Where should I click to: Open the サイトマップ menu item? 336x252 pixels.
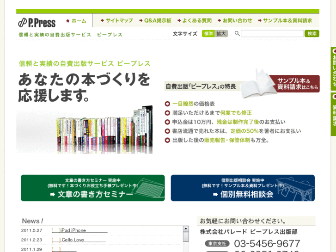pos(117,21)
